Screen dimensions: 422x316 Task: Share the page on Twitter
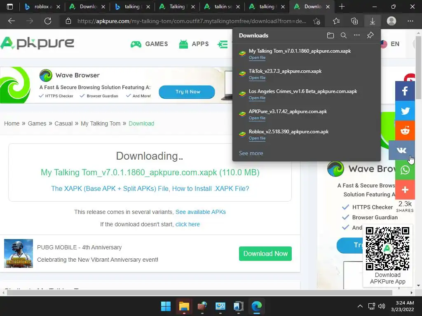pyautogui.click(x=405, y=111)
